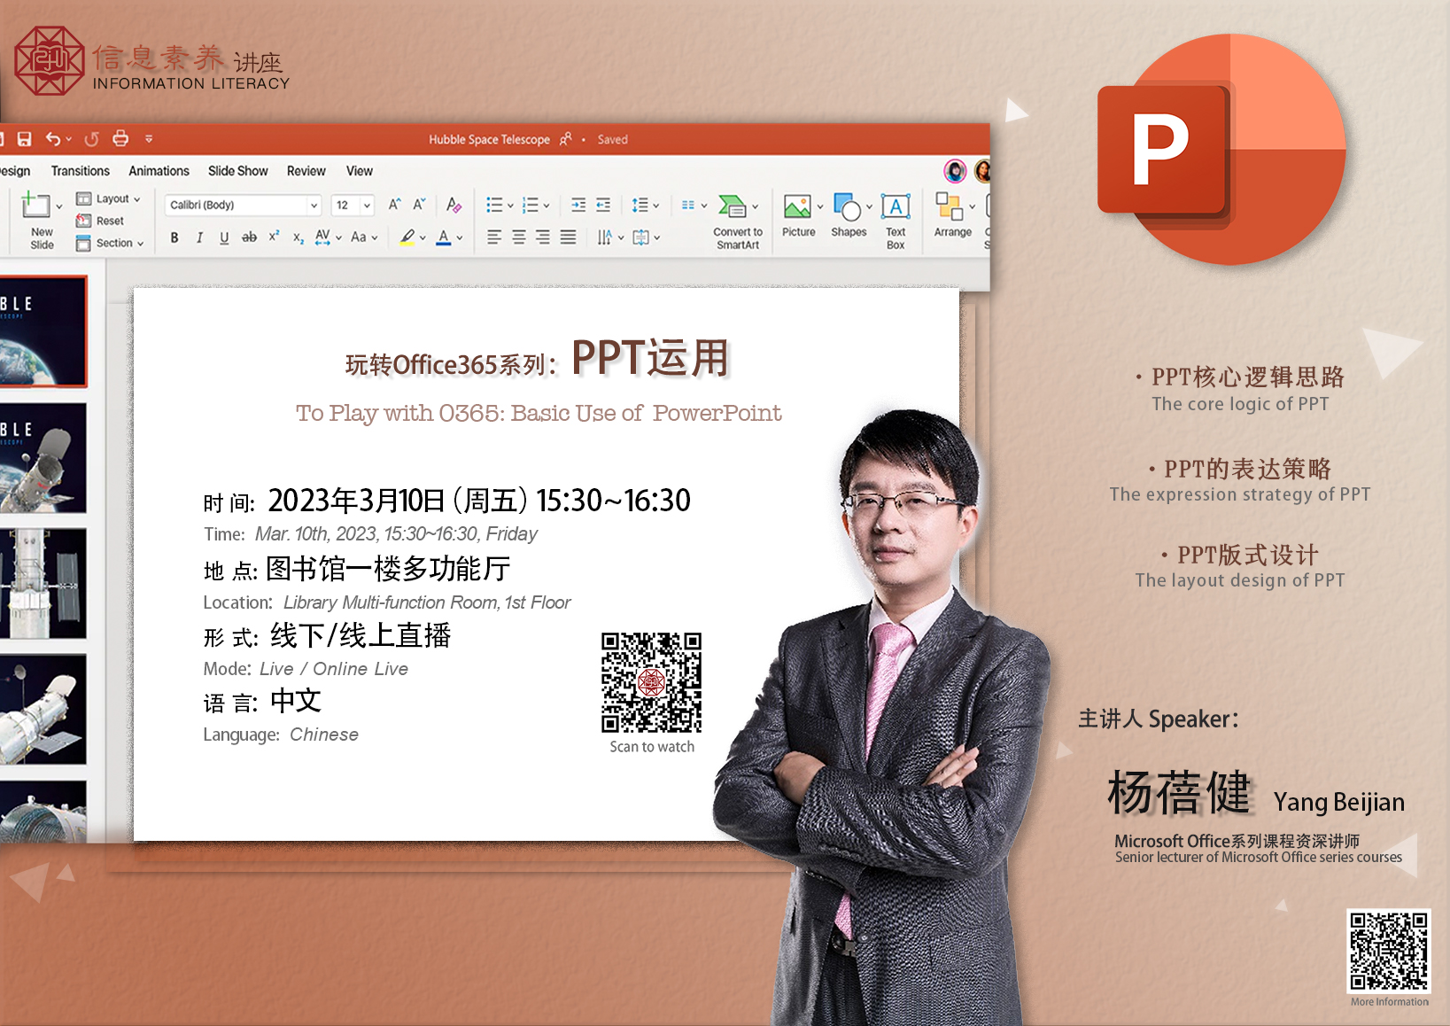Click the Shapes icon

coord(849,217)
